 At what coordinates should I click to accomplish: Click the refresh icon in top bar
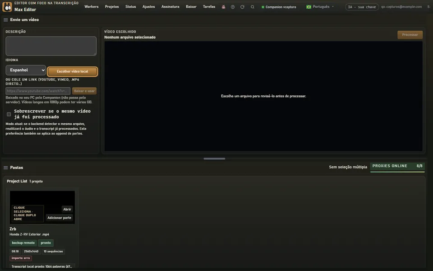(242, 7)
